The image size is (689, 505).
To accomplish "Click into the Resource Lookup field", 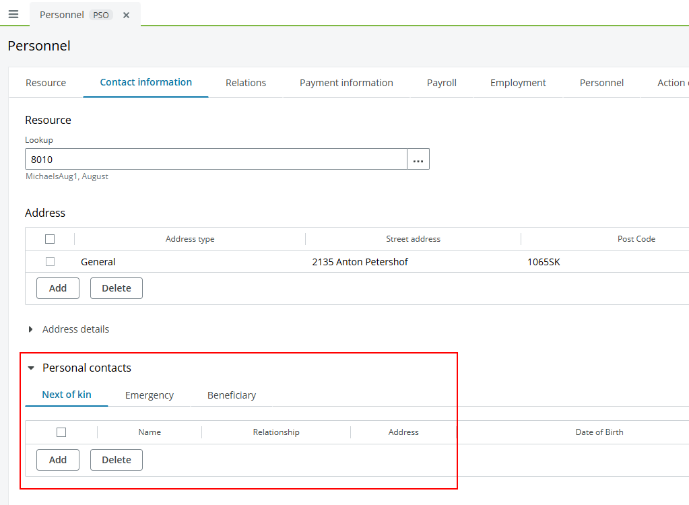I will [x=216, y=160].
